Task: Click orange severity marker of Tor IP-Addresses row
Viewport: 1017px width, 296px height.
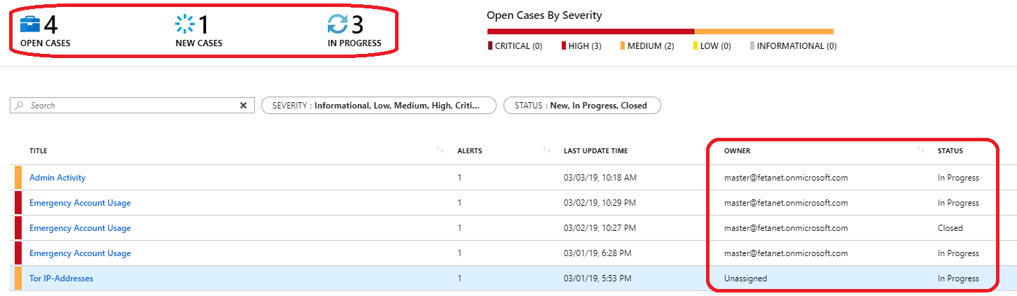Action: pyautogui.click(x=18, y=279)
